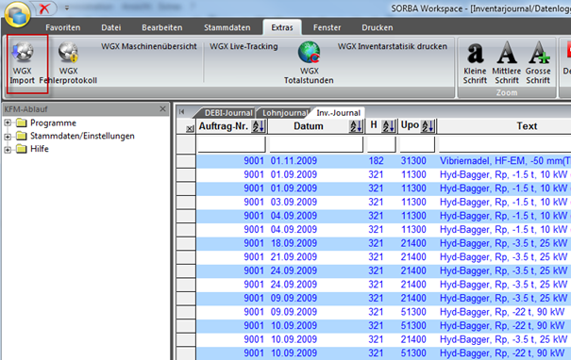Select row header of 01.11.2009 row

coord(186,161)
